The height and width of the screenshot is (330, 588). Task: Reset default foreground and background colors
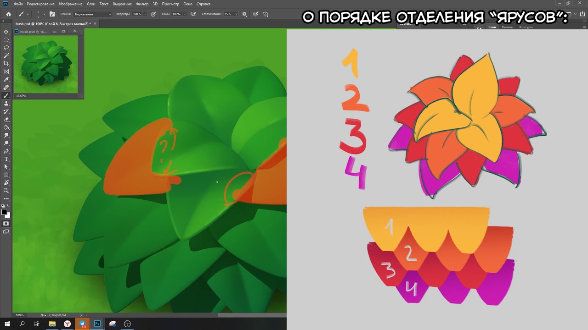(x=4, y=206)
